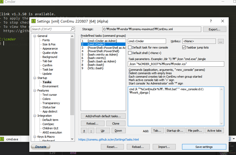This screenshot has width=236, height=155.
Task: Open SettingsTasks.html help link
Action: click(x=108, y=140)
